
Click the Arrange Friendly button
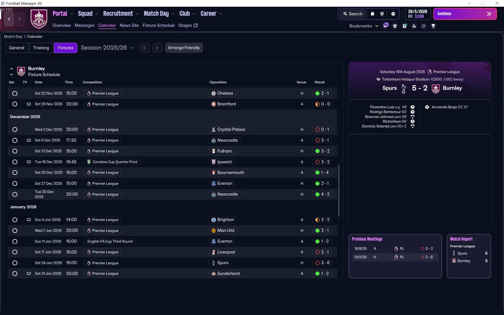click(184, 48)
